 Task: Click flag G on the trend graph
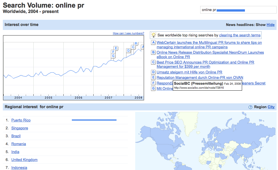tap(113, 56)
